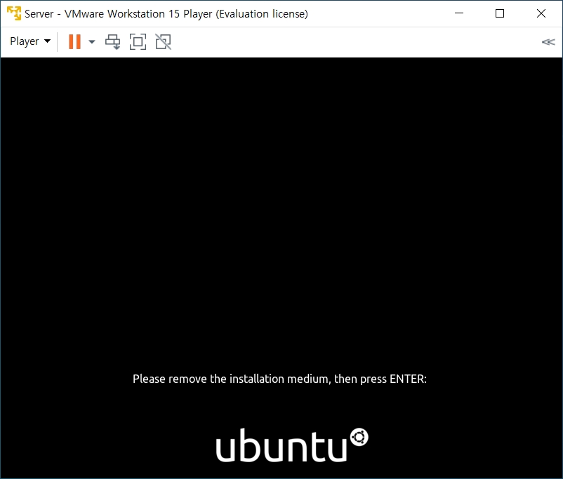Expand the power options dropdown arrow
563x479 pixels.
click(92, 41)
